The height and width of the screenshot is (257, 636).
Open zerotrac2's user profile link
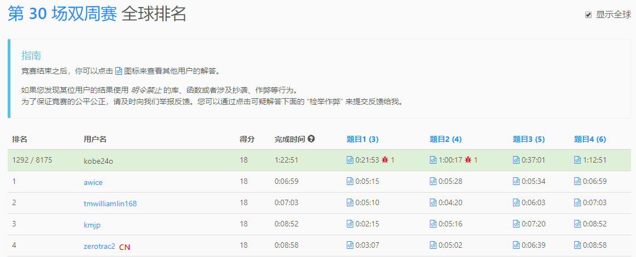click(100, 246)
